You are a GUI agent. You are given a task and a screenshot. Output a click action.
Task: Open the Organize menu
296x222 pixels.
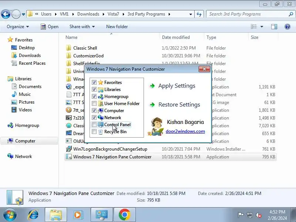[x=18, y=27]
